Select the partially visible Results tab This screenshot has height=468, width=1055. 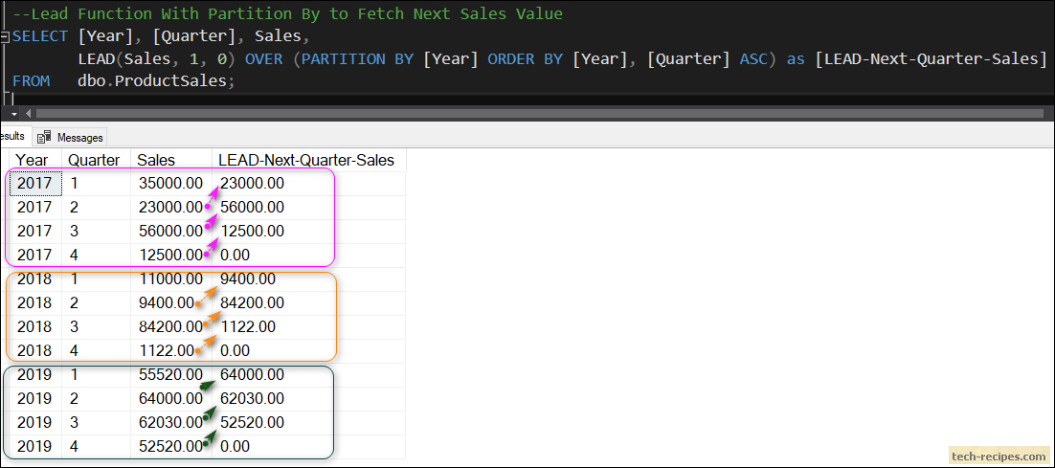pos(13,137)
